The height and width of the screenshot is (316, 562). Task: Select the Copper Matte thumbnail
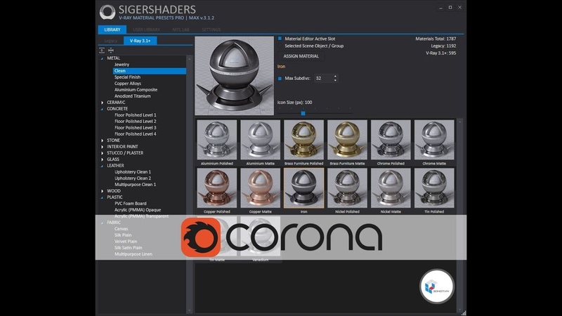(x=260, y=188)
